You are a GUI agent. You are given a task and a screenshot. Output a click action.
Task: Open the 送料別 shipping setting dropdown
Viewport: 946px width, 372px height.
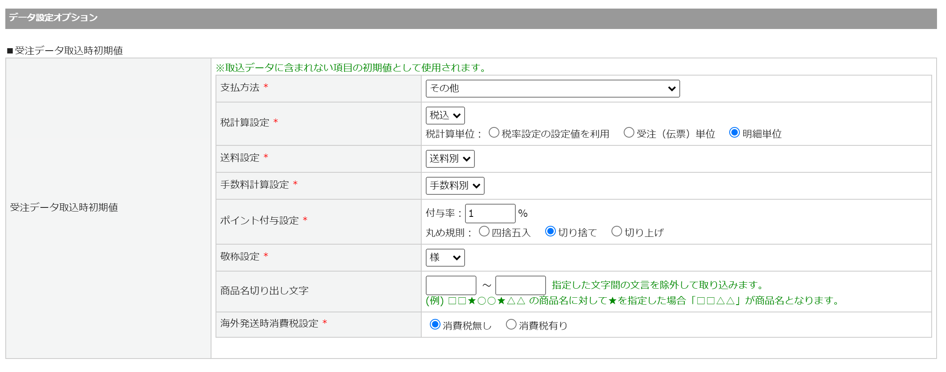pos(450,159)
